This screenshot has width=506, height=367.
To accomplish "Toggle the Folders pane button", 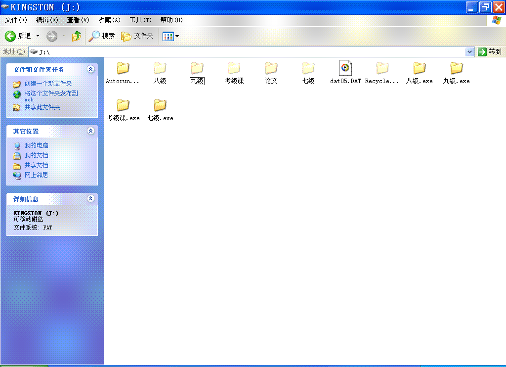I will (137, 36).
